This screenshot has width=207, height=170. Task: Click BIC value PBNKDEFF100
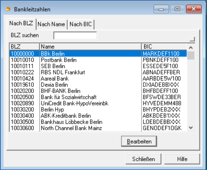(161, 60)
